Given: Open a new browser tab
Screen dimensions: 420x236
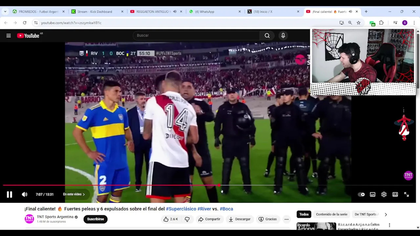Looking at the screenshot, I should 366,11.
